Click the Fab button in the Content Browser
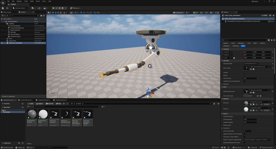 58,103
